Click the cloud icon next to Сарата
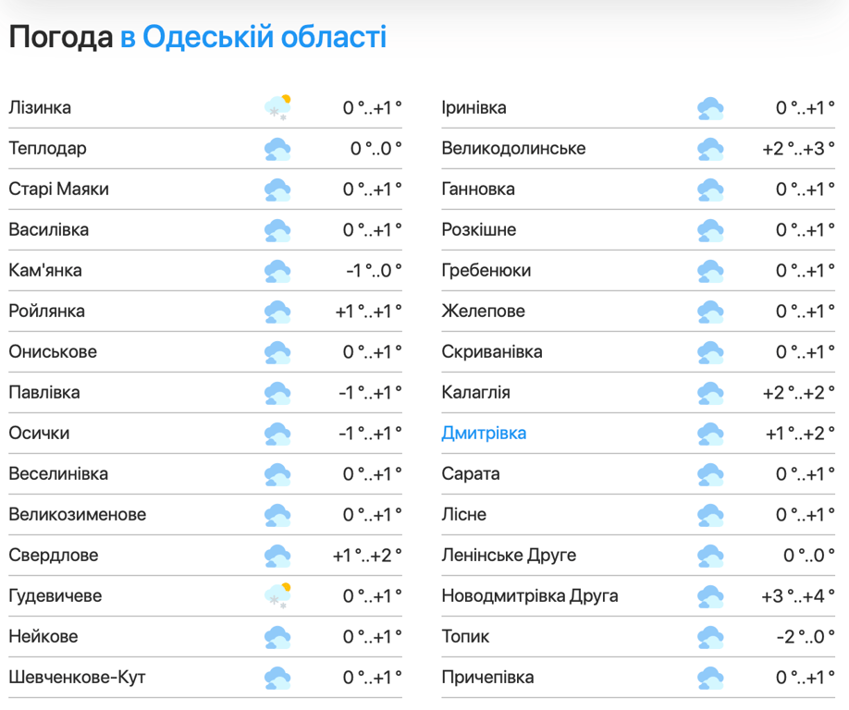 [x=710, y=474]
